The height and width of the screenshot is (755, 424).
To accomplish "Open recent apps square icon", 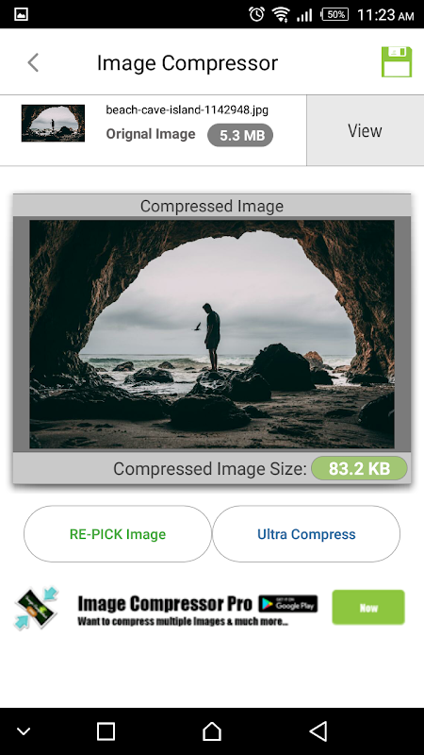I will click(x=106, y=731).
